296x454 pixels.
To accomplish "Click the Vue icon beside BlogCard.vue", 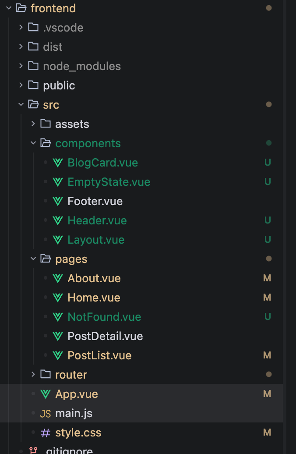I will click(58, 163).
